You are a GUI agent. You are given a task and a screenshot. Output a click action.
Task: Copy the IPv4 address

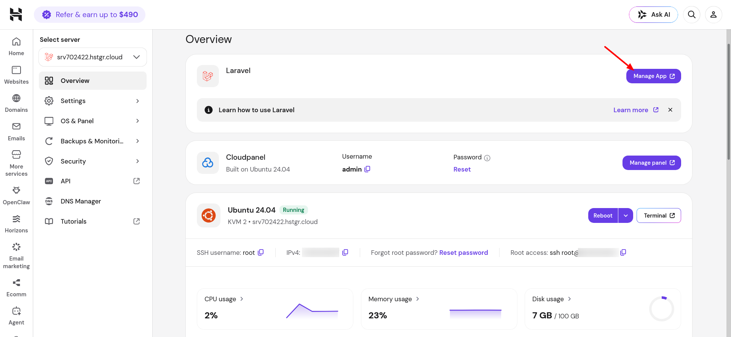click(x=345, y=252)
